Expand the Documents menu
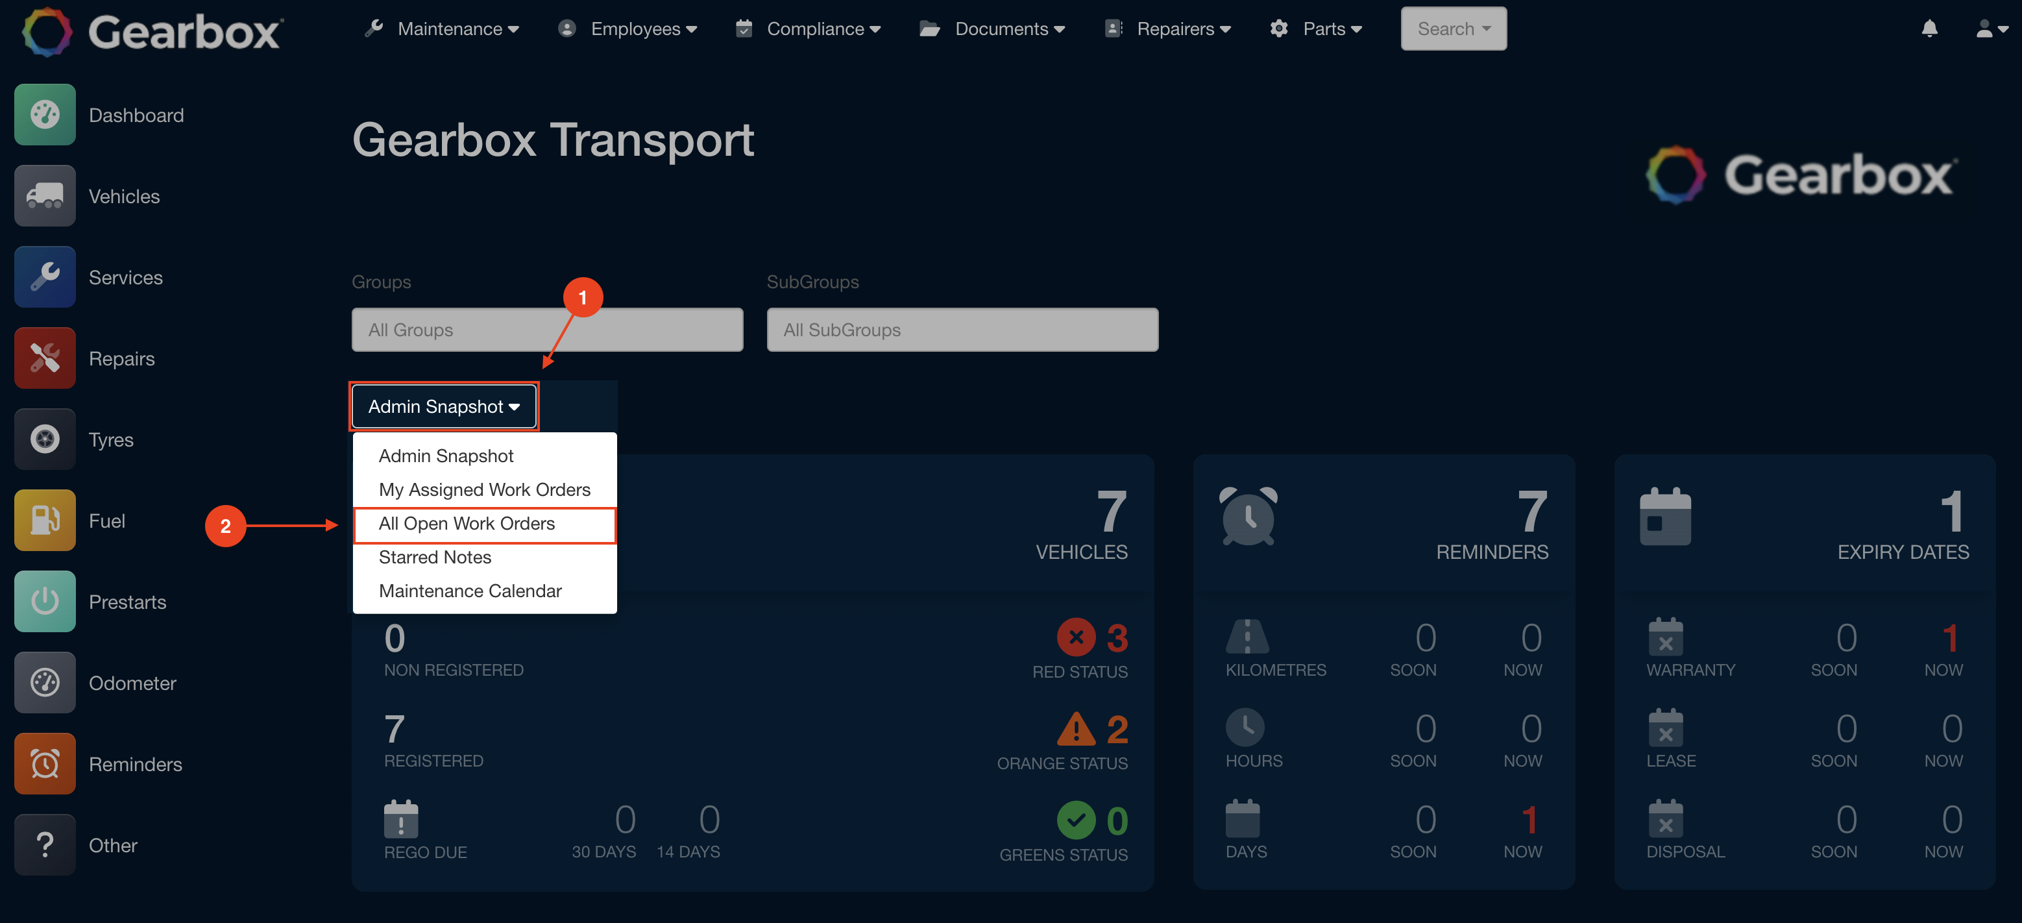 coord(992,29)
